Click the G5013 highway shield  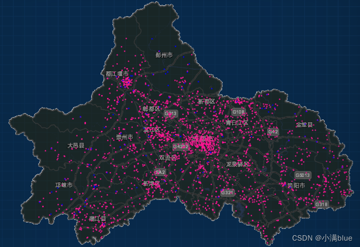303,175
